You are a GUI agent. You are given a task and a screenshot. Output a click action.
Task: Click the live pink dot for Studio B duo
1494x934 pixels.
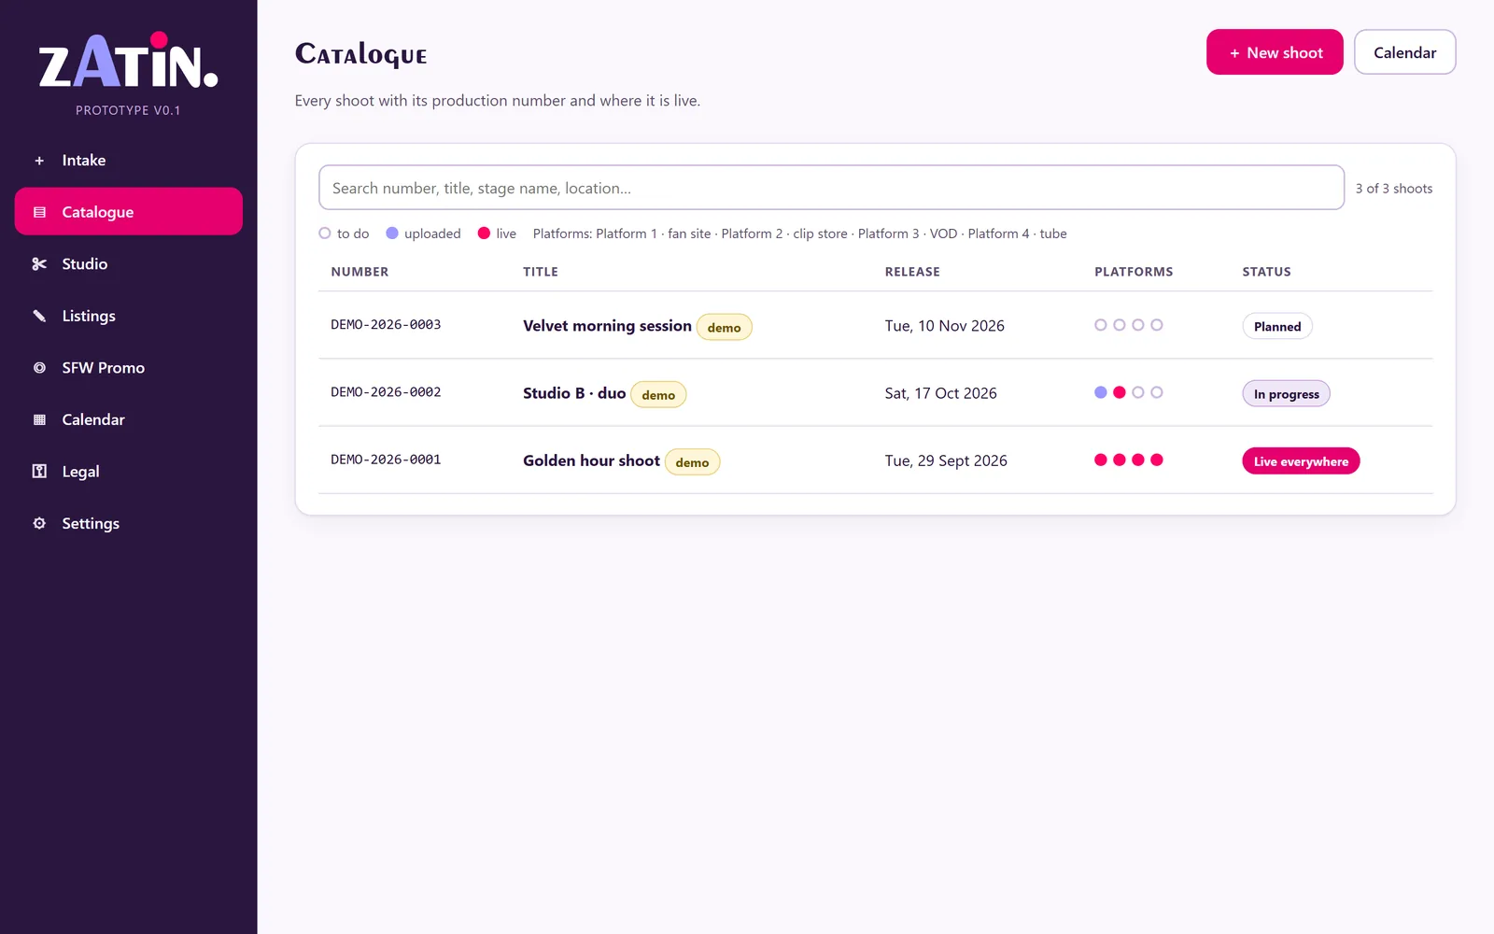1120,392
